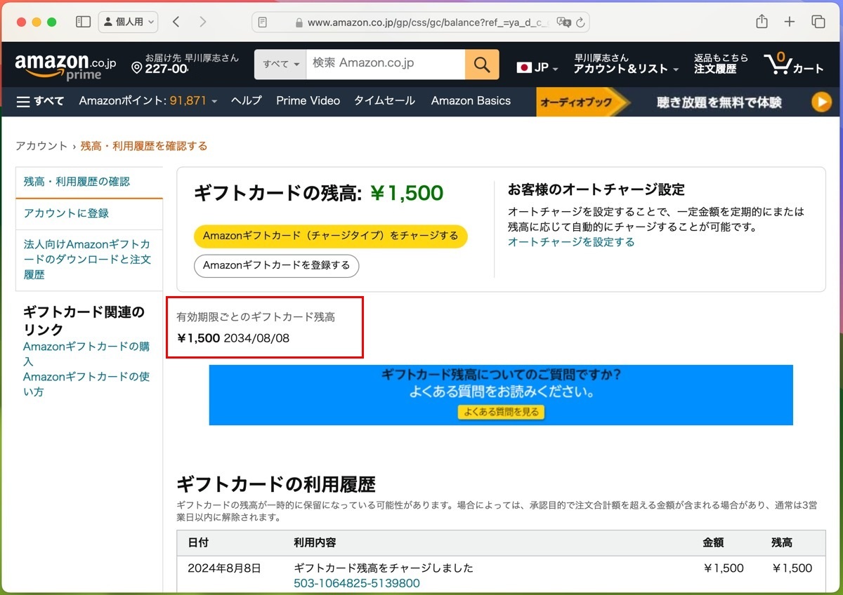Click the 検索 Amazon.co.jp search field
This screenshot has height=595, width=843.
pos(386,65)
